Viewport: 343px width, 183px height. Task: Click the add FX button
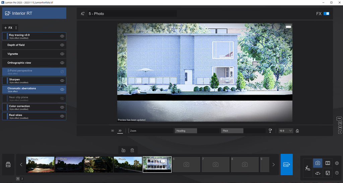pos(8,28)
